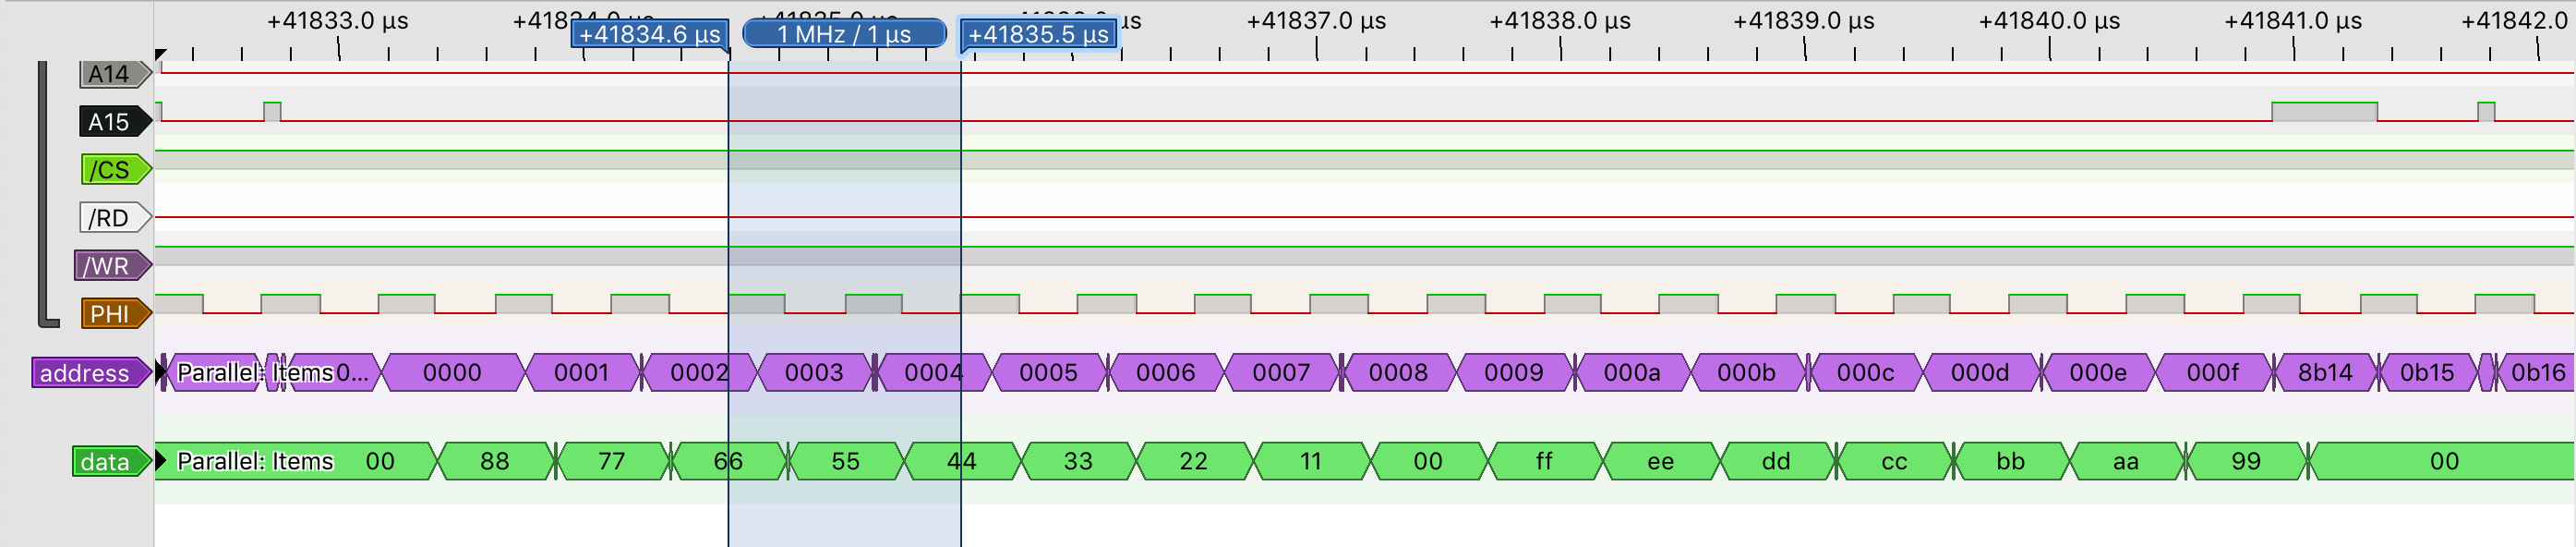Image resolution: width=2576 pixels, height=547 pixels.
Task: Click the green /CS signal tag
Action: (x=112, y=170)
